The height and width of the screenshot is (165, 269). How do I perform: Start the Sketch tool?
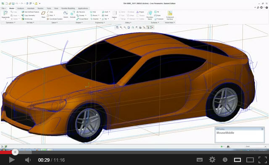tap(66, 14)
